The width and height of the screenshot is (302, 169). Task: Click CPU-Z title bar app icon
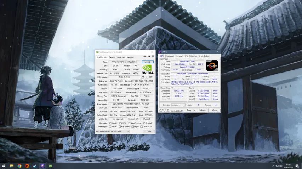pos(160,52)
